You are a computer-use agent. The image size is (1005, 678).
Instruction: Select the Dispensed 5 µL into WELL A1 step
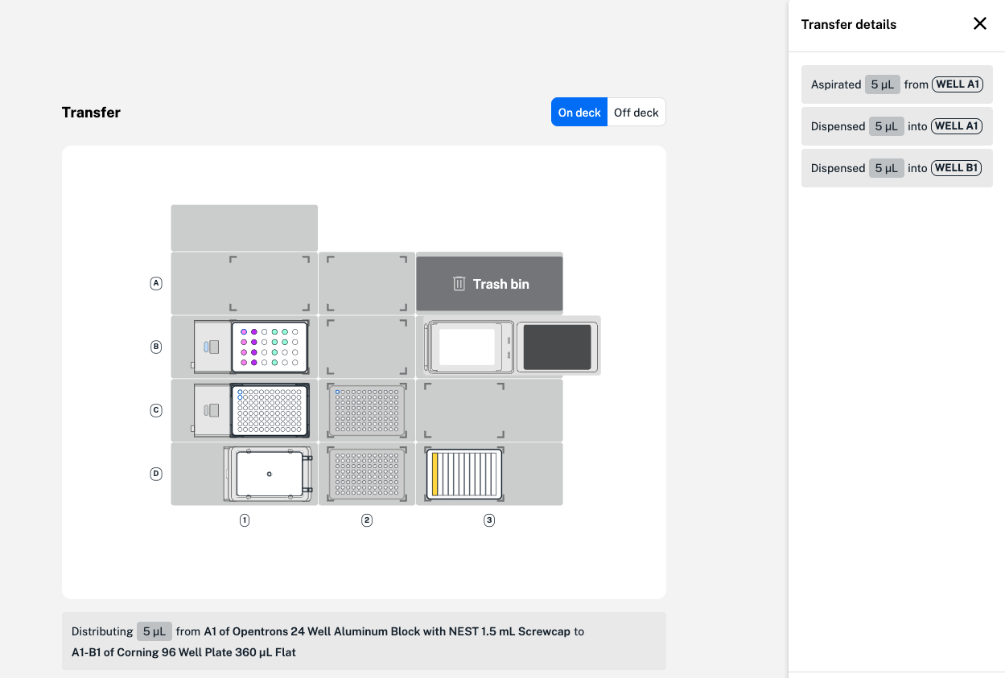896,126
